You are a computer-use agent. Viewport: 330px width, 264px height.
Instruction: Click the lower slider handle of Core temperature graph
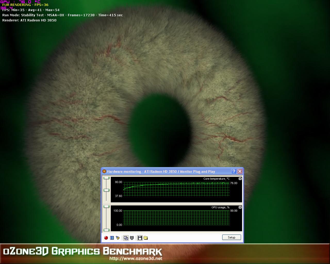coord(106,190)
